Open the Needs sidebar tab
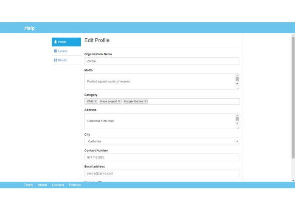Screen dimensions: 295x210 point(66,60)
